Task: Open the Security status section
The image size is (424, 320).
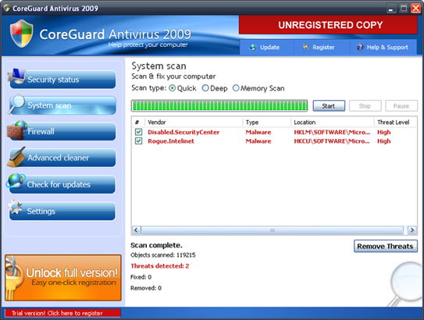Action: 62,80
